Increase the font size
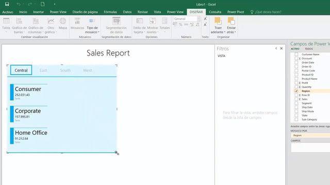This screenshot has width=330, height=185. 205,19
